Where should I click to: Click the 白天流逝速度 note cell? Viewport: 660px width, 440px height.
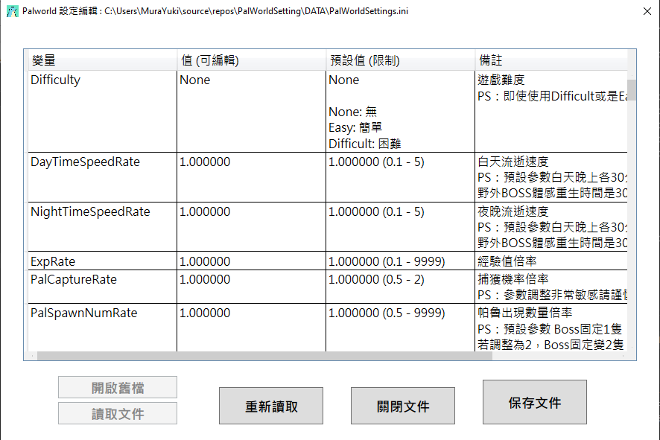pos(551,177)
